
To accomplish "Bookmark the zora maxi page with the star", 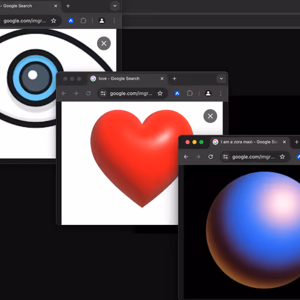I will [x=282, y=157].
